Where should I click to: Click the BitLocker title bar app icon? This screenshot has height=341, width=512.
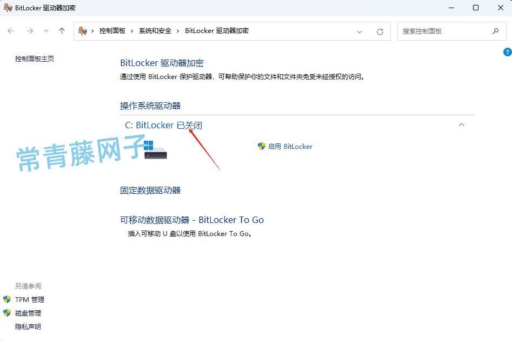point(8,8)
